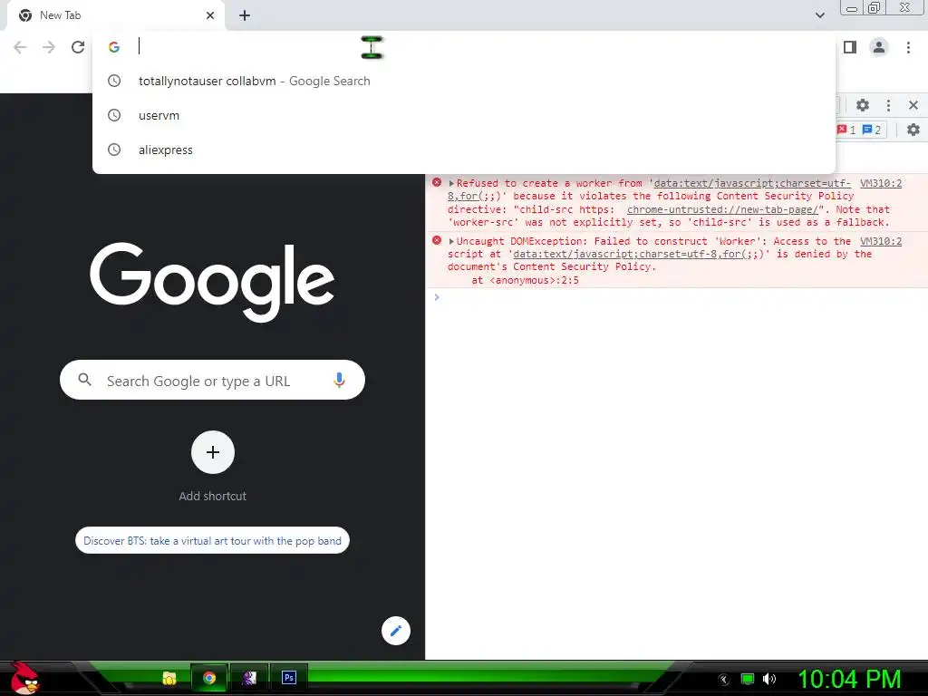This screenshot has height=696, width=928.
Task: Open a new tab with the plus button
Action: click(x=245, y=15)
